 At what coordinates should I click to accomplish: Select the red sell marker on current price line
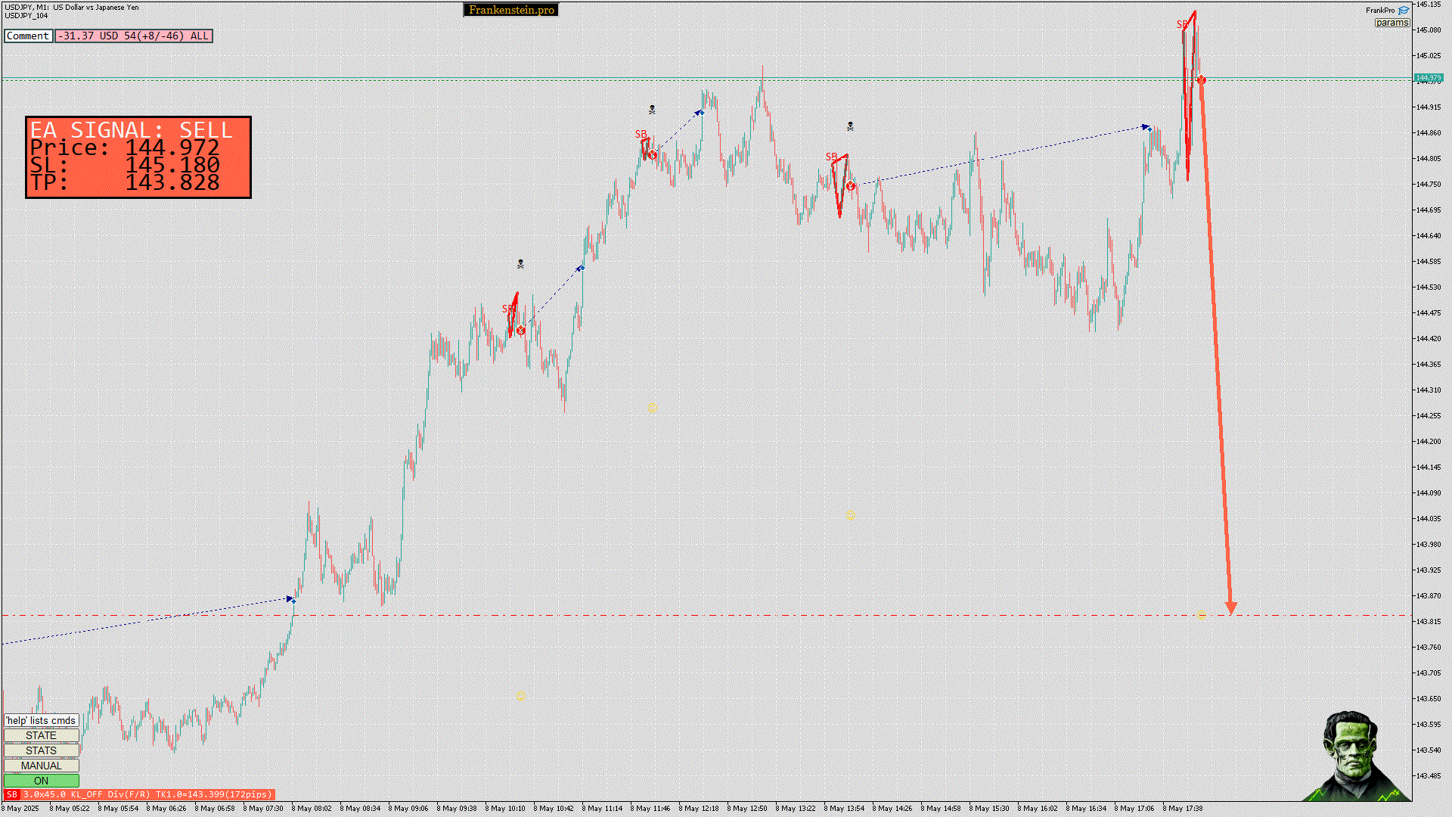pyautogui.click(x=1201, y=79)
